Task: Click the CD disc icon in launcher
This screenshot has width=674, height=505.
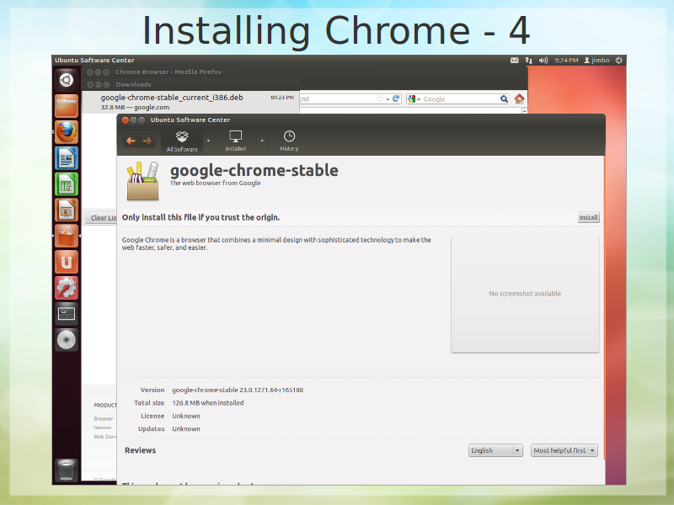Action: [x=67, y=340]
